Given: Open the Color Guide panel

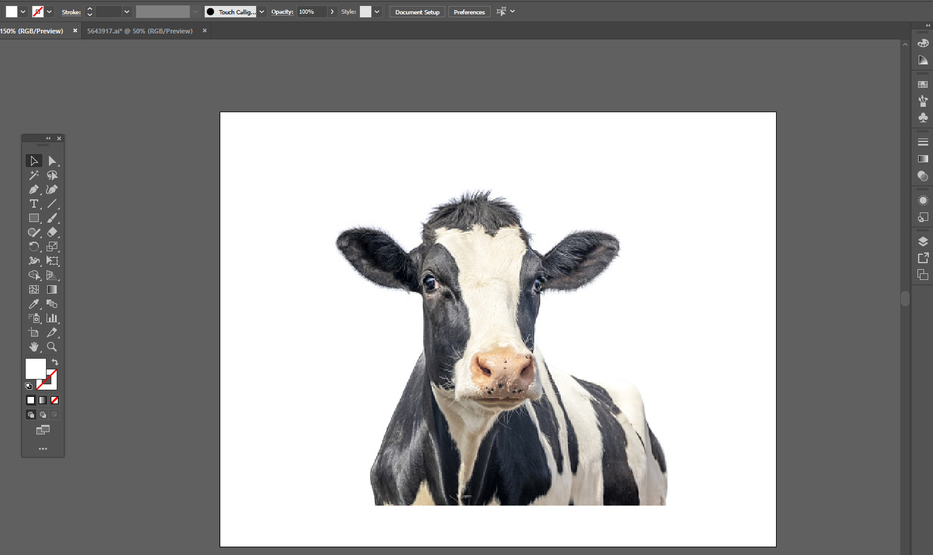Looking at the screenshot, I should 923,60.
